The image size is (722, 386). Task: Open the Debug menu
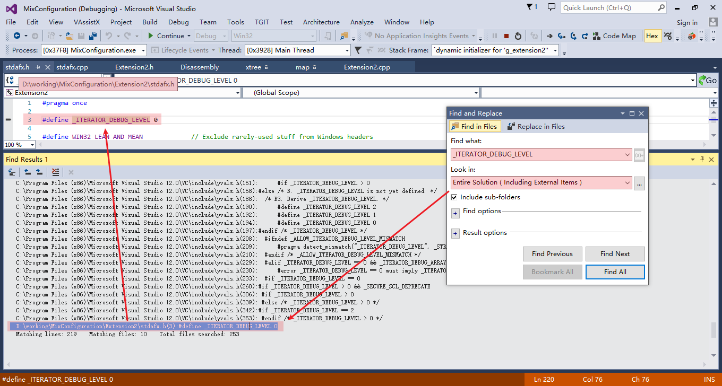[x=178, y=22]
